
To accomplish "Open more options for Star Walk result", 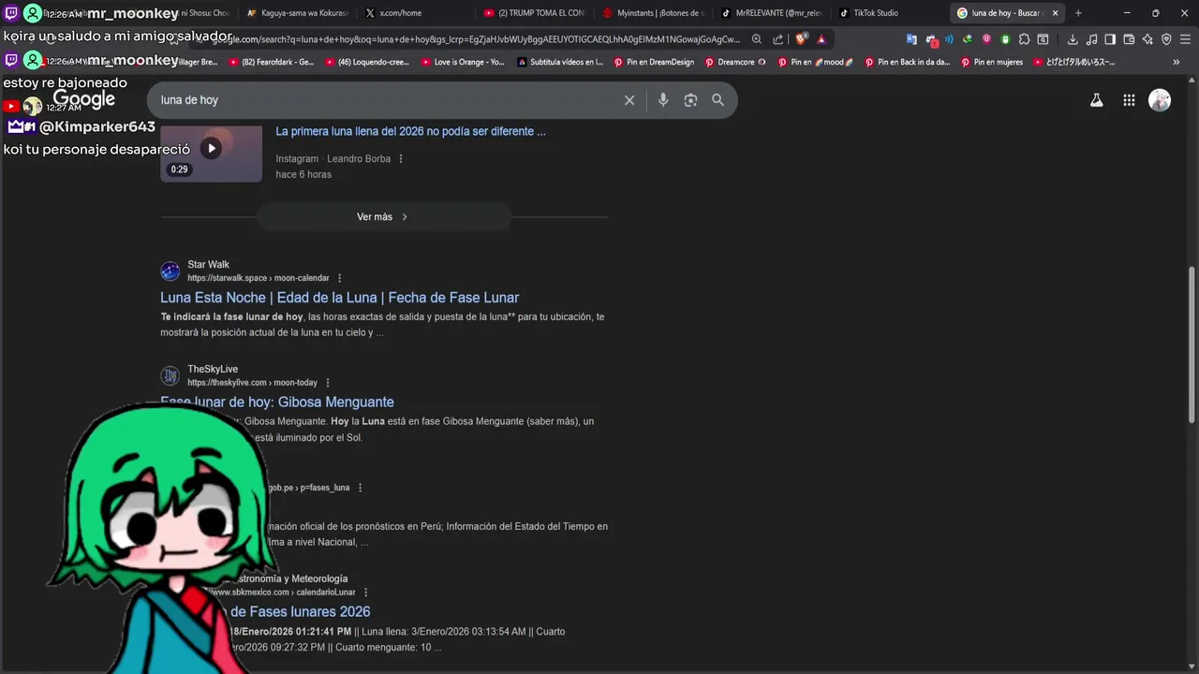I will click(339, 278).
